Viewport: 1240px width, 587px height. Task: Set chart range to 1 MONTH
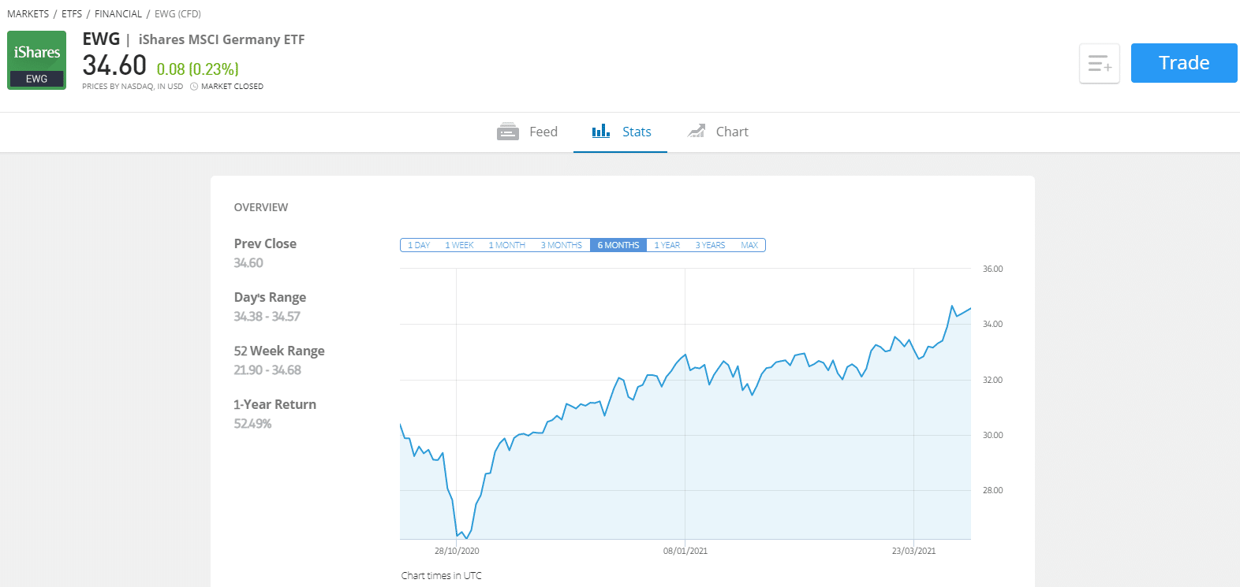(x=506, y=245)
